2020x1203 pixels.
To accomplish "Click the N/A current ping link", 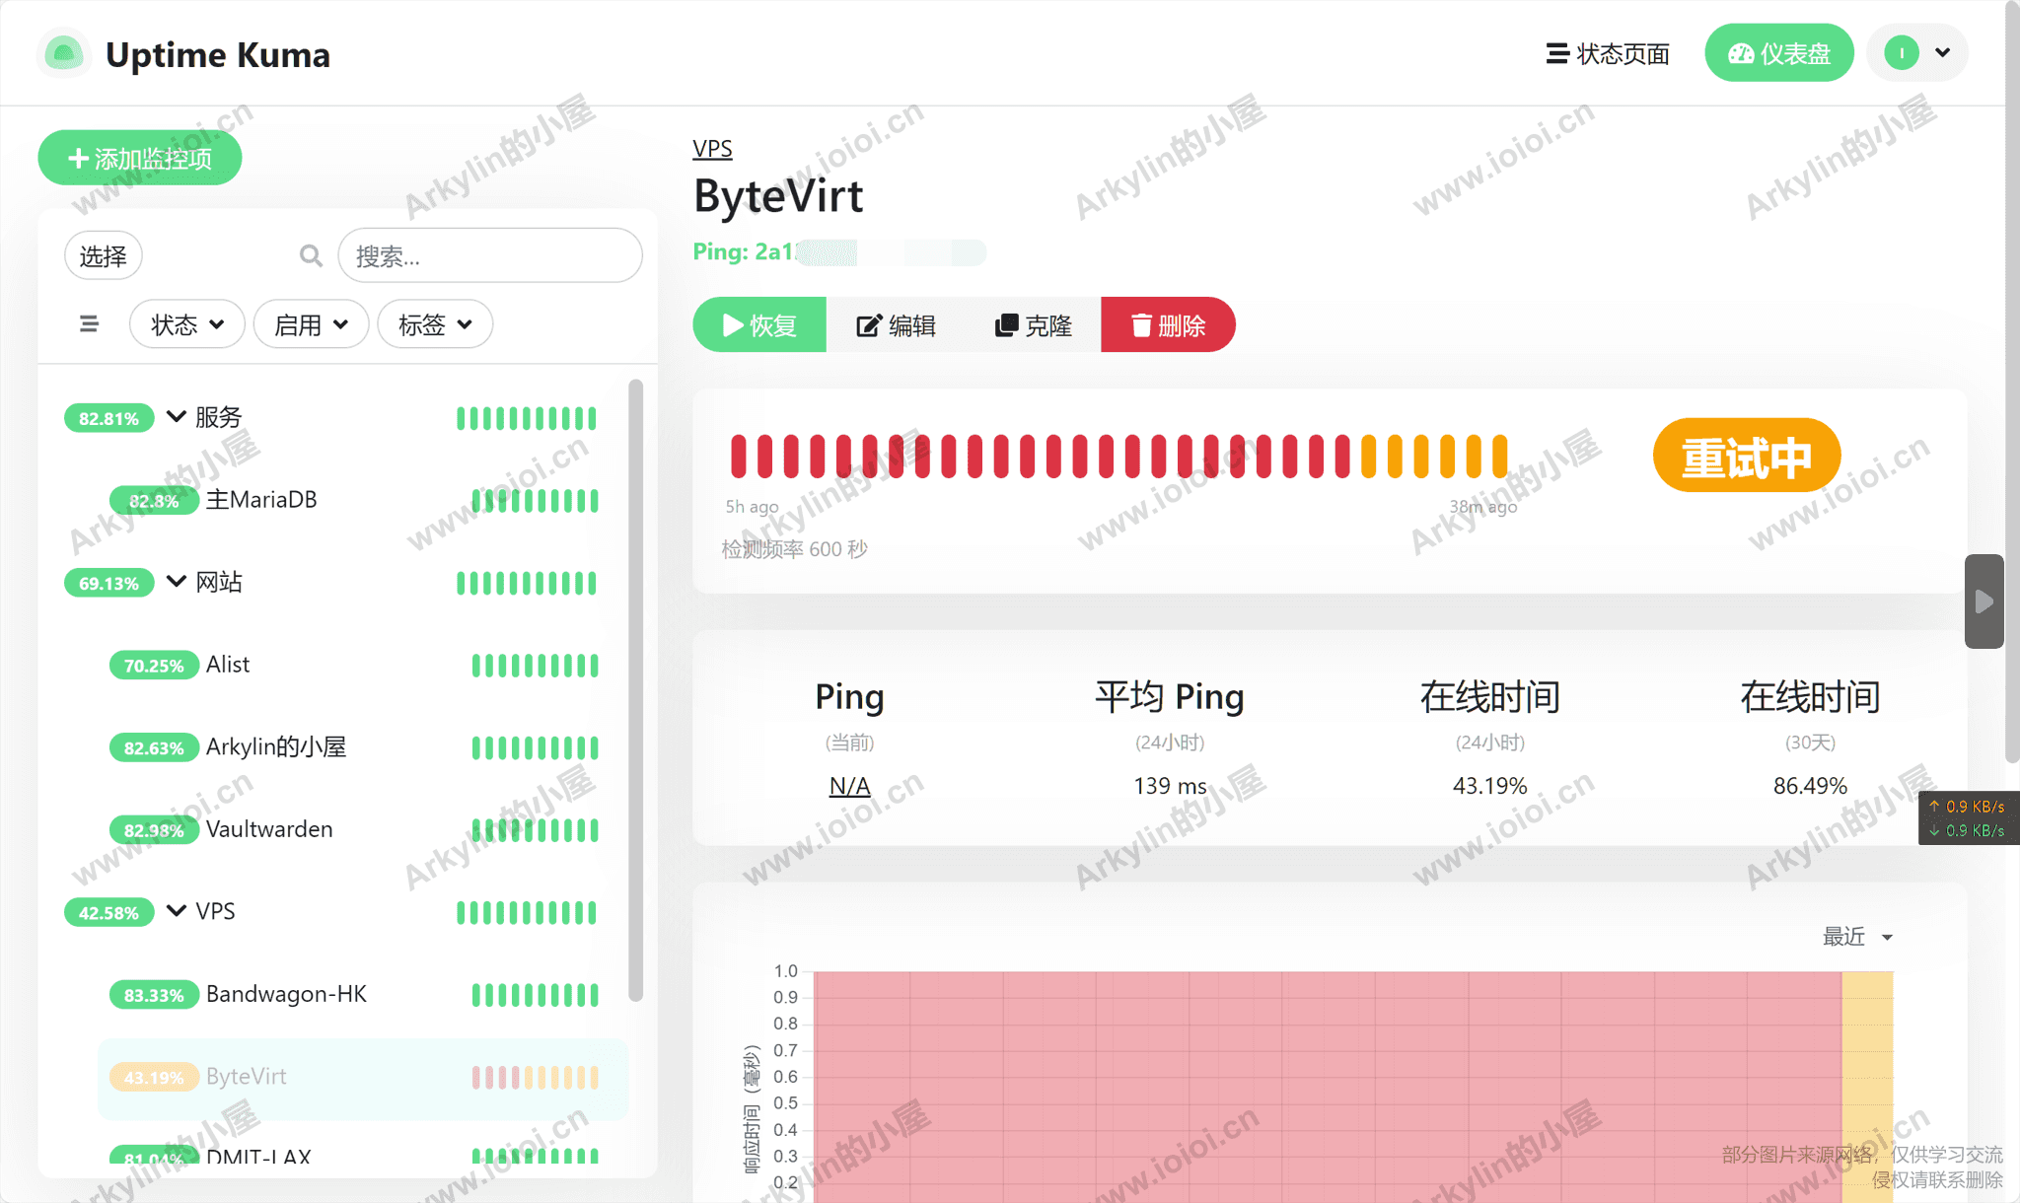I will pyautogui.click(x=849, y=785).
